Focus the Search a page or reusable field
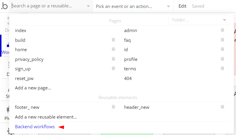 pyautogui.click(x=48, y=6)
